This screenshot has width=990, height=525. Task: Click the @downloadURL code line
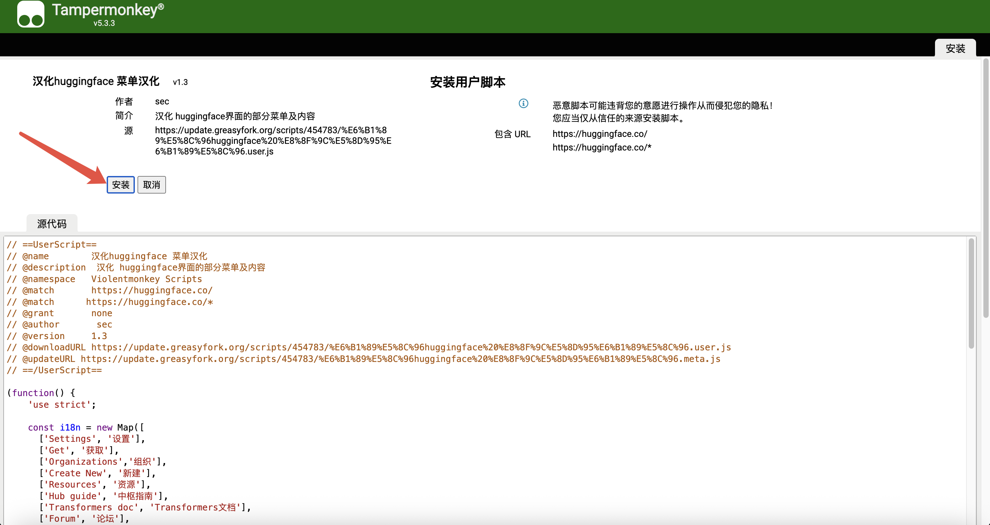click(369, 347)
